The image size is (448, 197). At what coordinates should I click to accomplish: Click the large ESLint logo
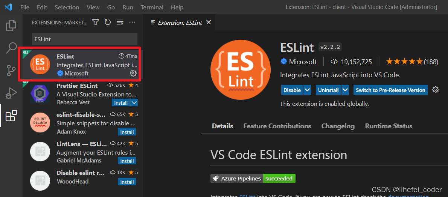click(x=241, y=70)
